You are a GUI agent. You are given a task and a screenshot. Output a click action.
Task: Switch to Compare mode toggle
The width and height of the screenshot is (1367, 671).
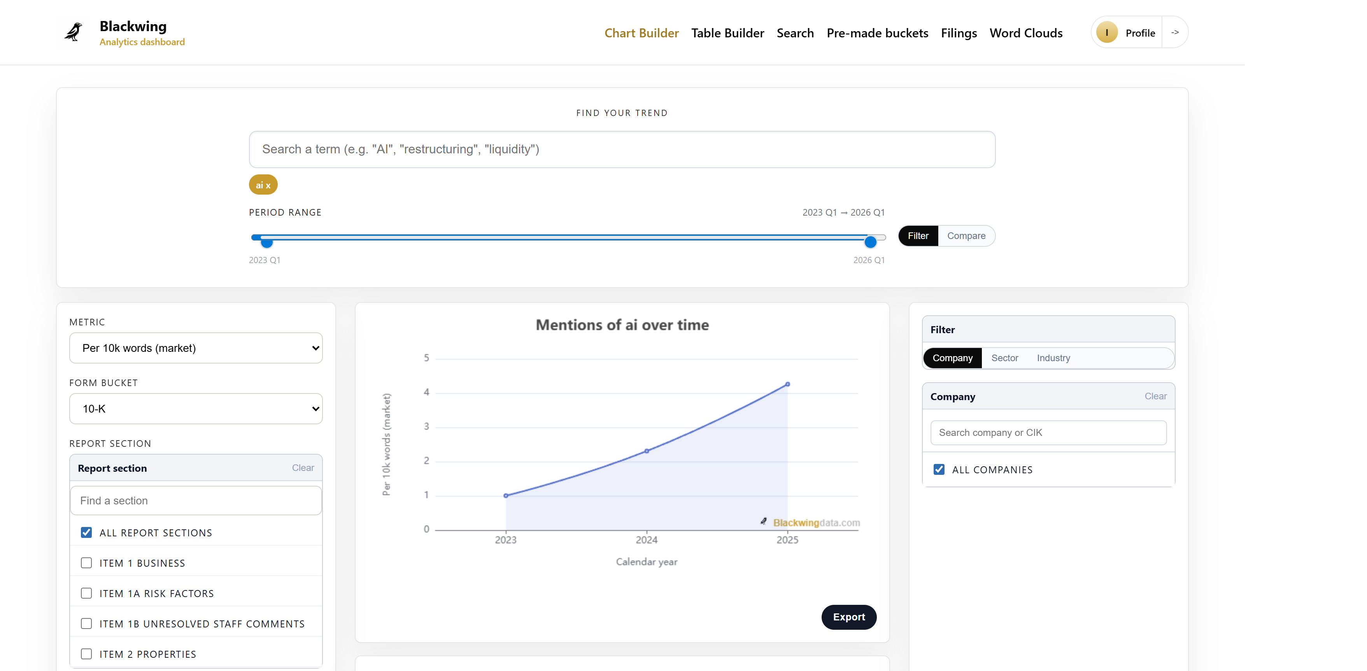tap(966, 236)
